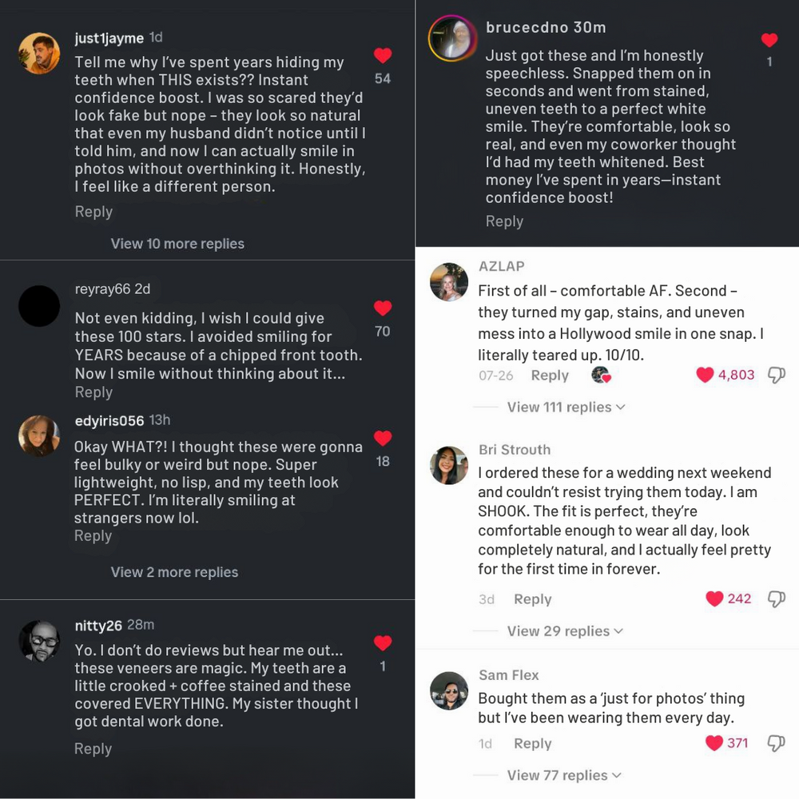This screenshot has height=799, width=799.
Task: Like just1jayme's comment with the heart
Action: 383,56
